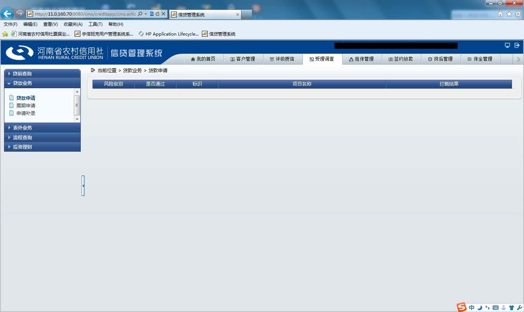524x312 pixels.
Task: Open the 评级授信 navigation tab
Action: (282, 59)
